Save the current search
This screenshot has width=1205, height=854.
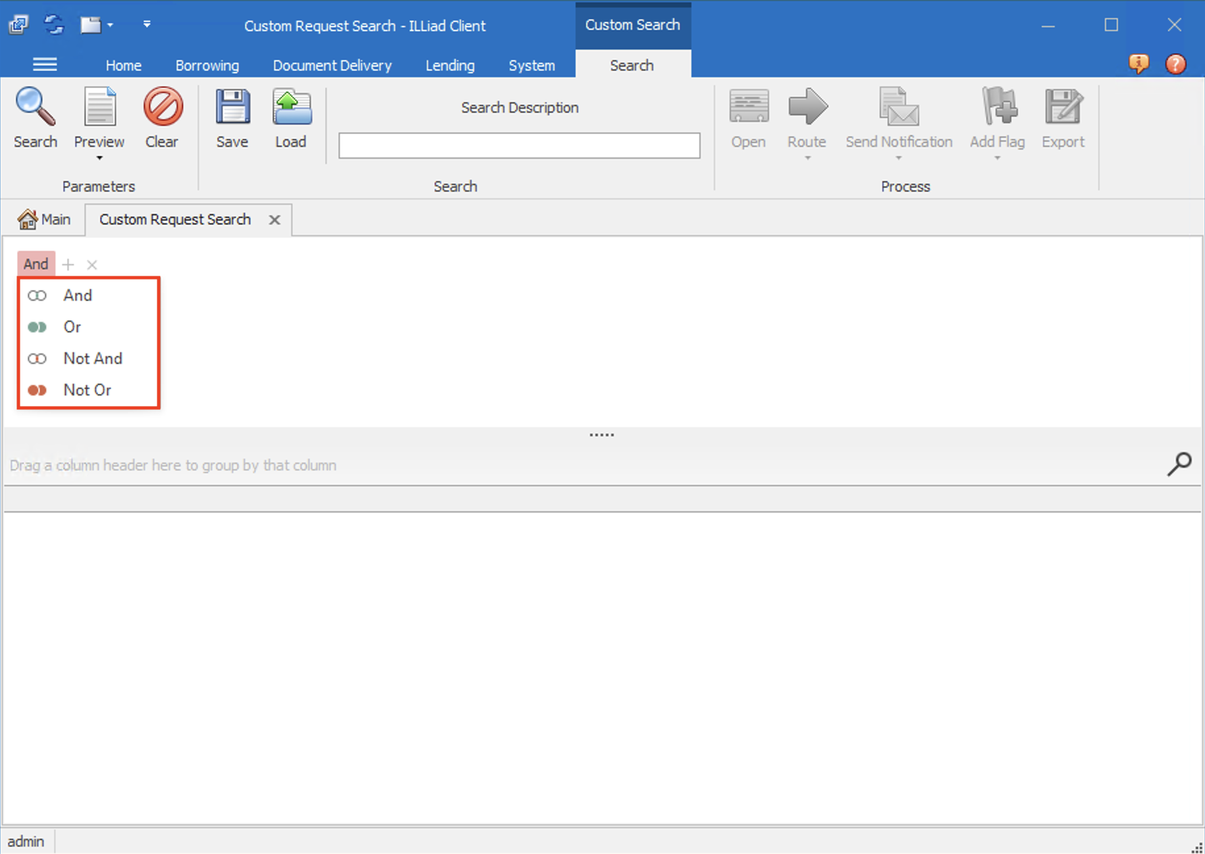[x=231, y=118]
